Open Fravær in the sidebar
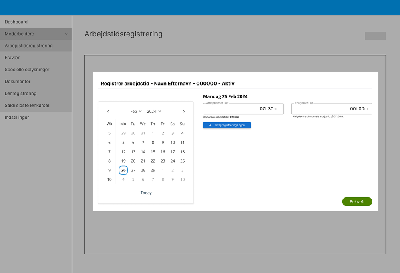The height and width of the screenshot is (273, 400). [36, 58]
